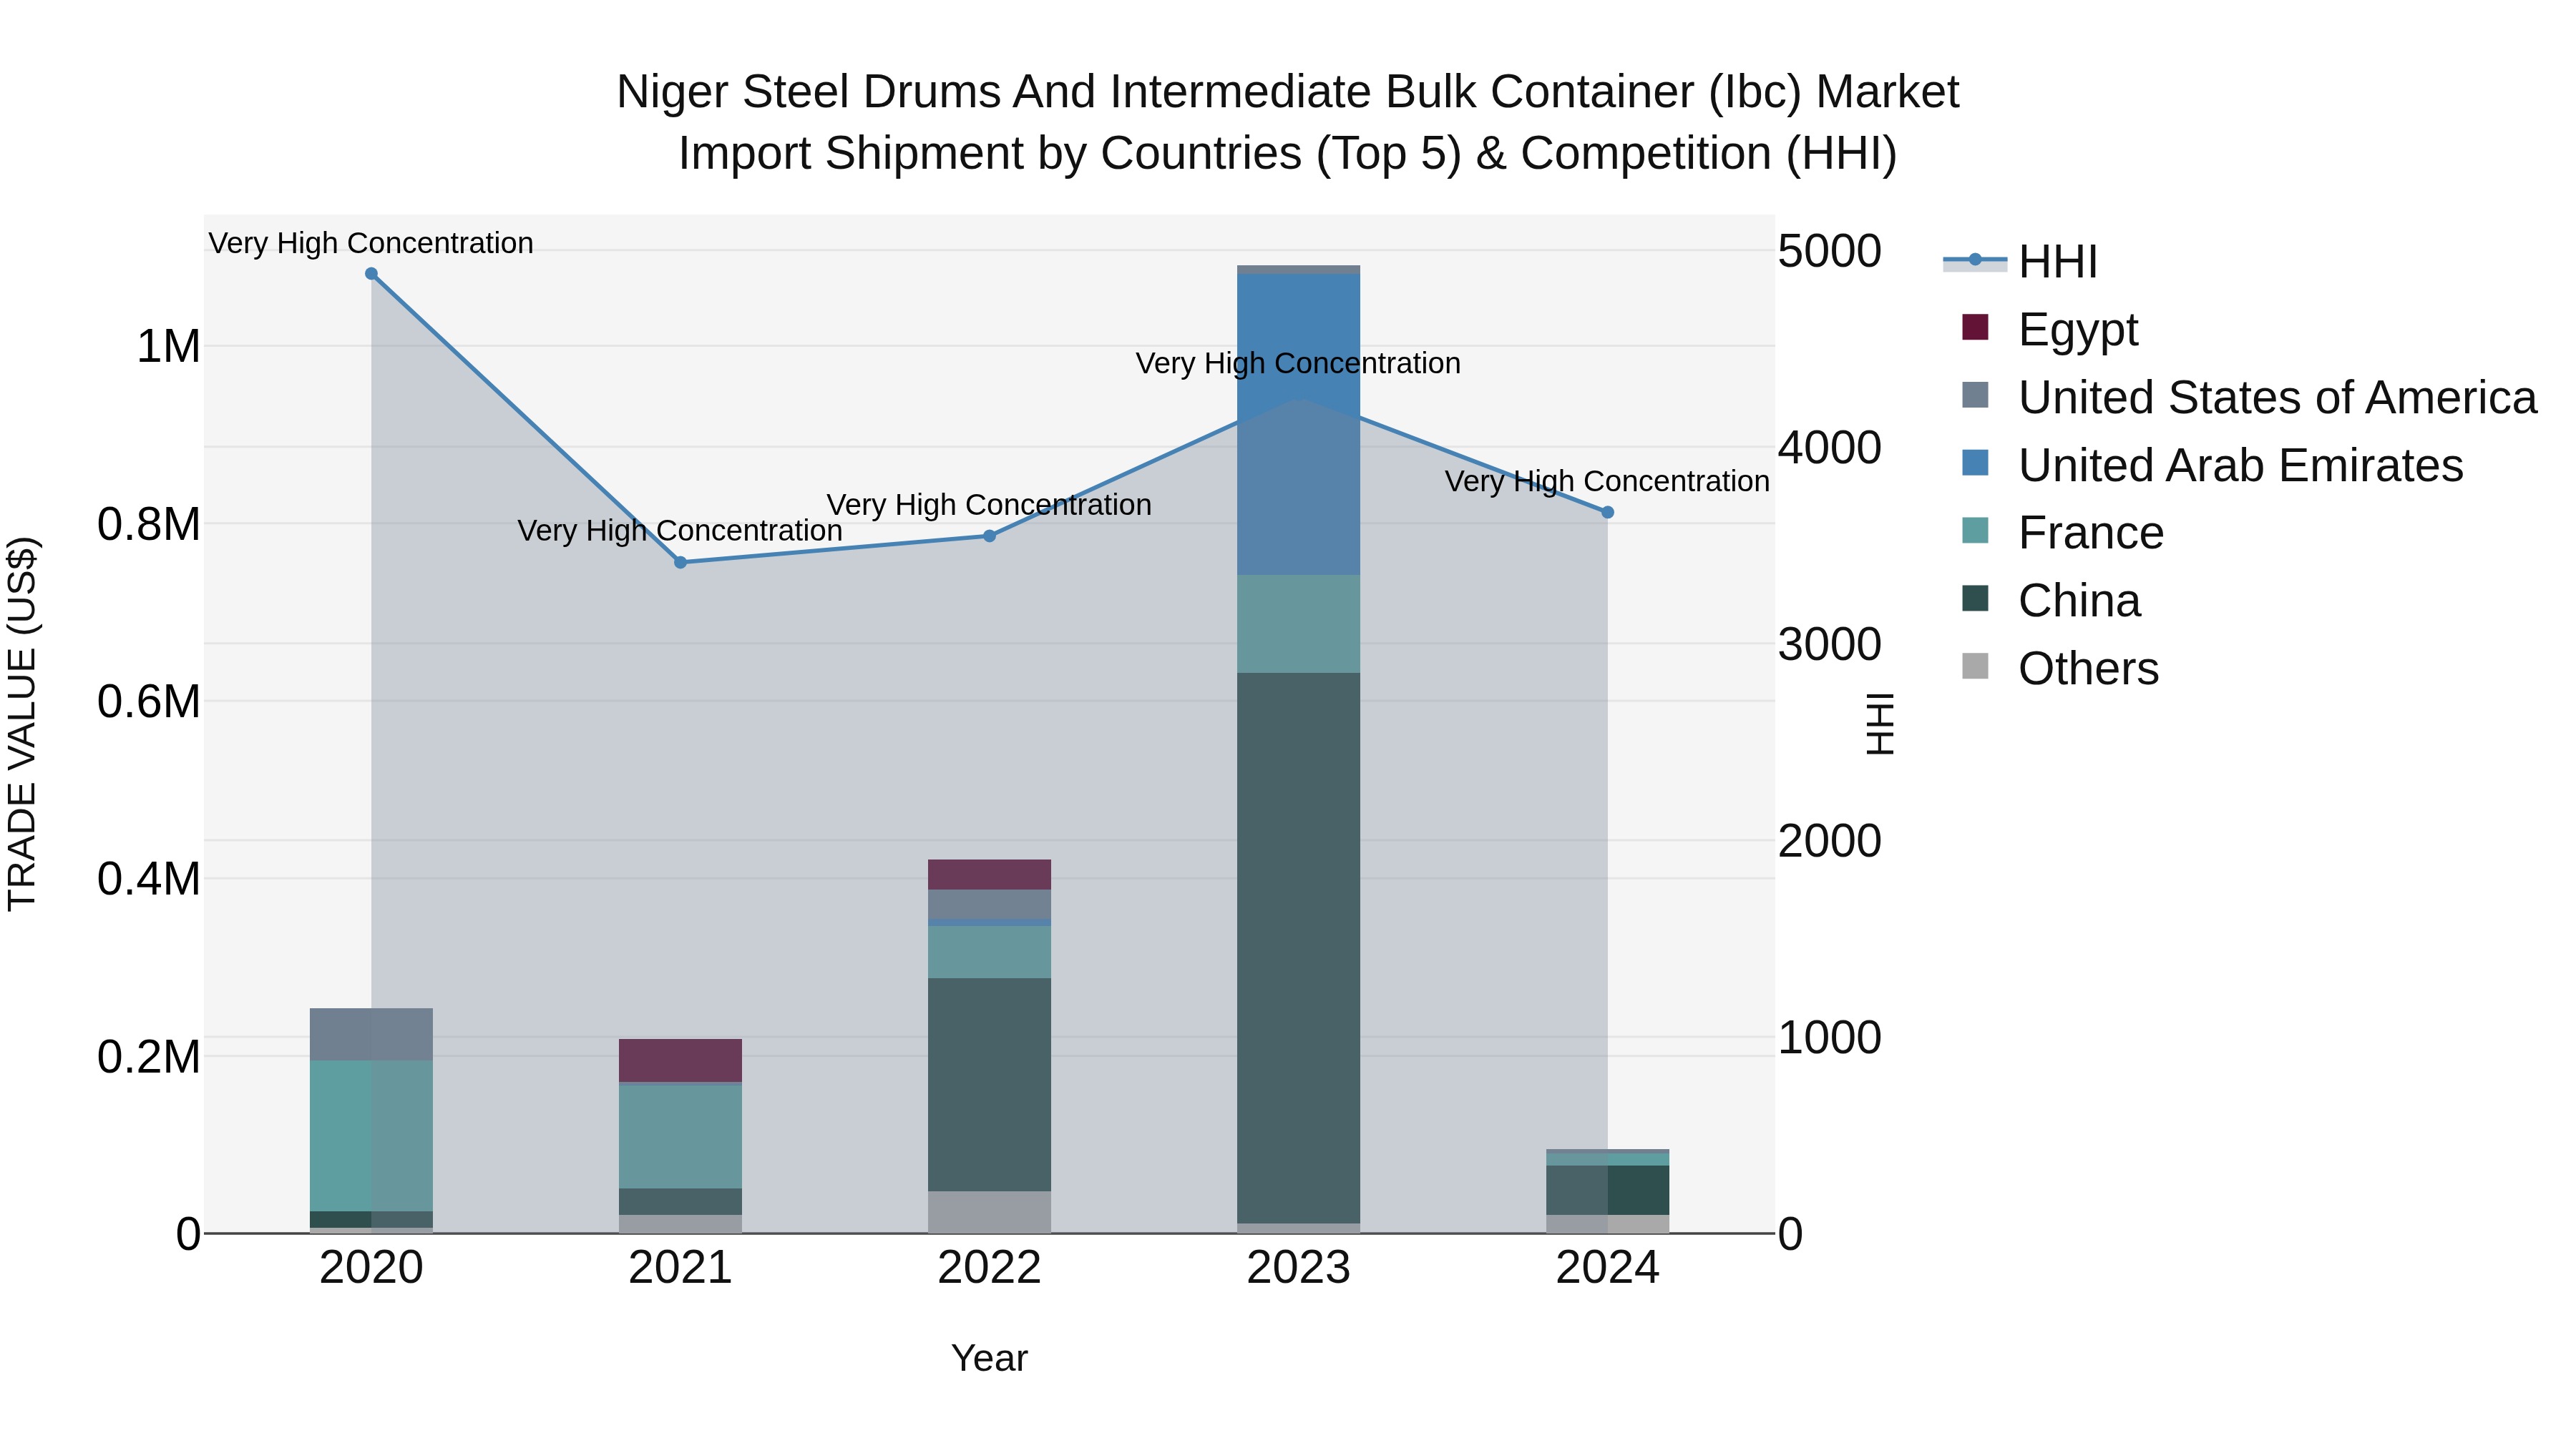Click the TRADE VALUE (US$) axis title
The image size is (2576, 1448).
[x=22, y=724]
